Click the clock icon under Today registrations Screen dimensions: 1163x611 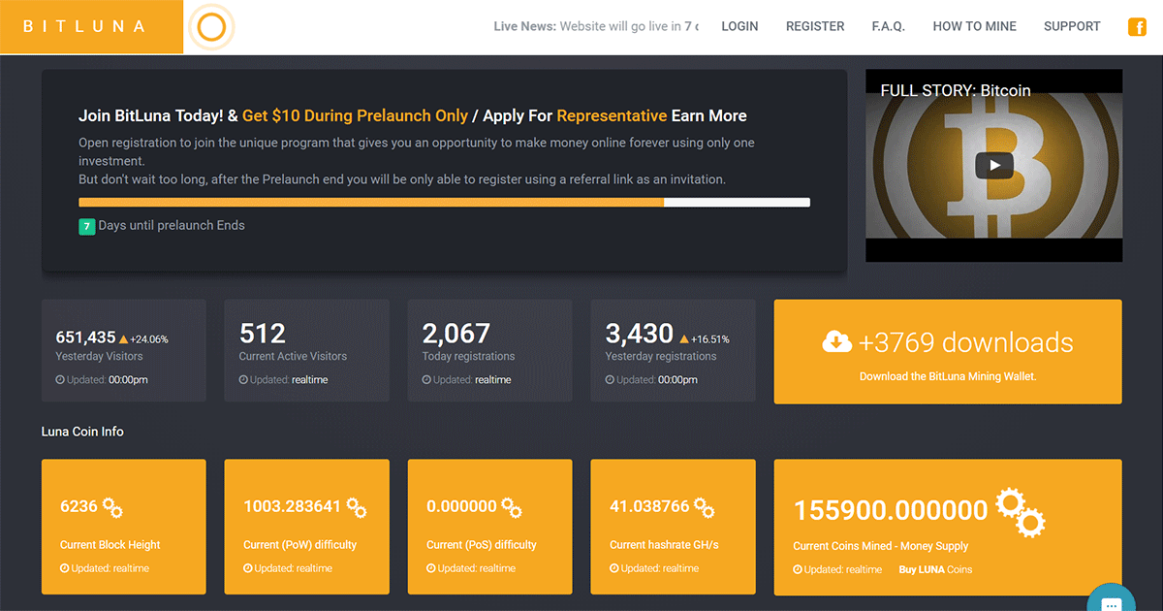(x=427, y=380)
